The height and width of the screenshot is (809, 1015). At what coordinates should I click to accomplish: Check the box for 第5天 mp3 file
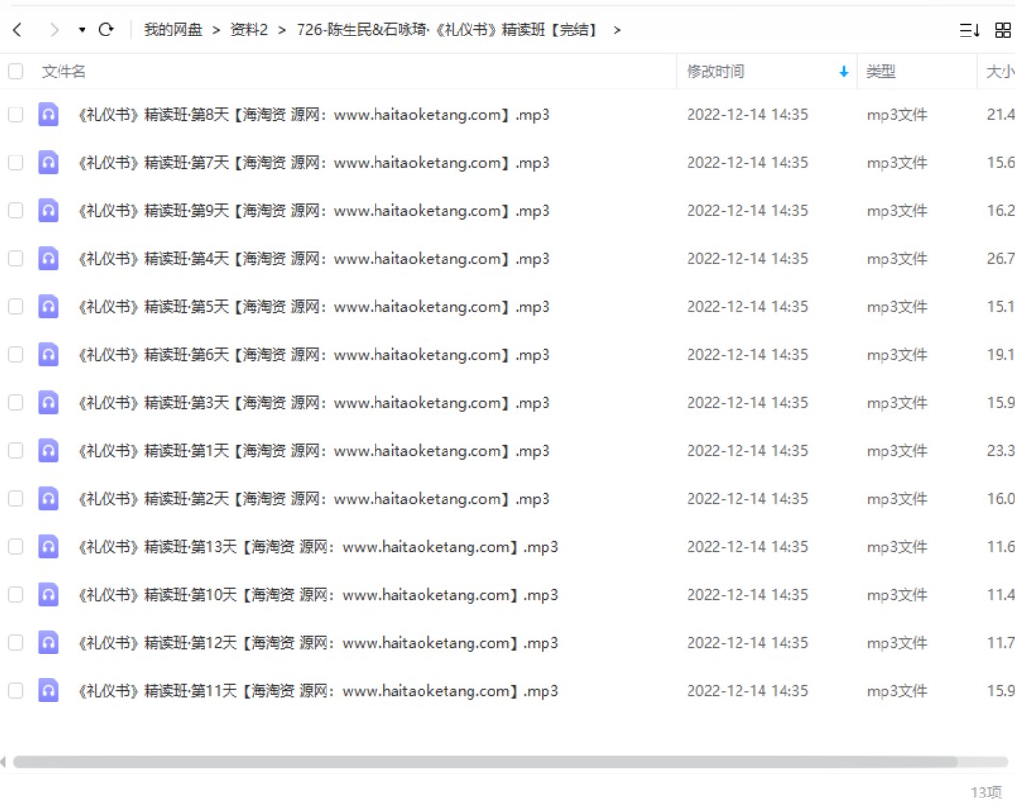[x=15, y=306]
